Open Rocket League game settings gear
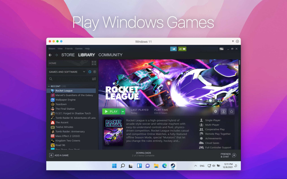Viewport: 287px width, 179px height. [216, 111]
